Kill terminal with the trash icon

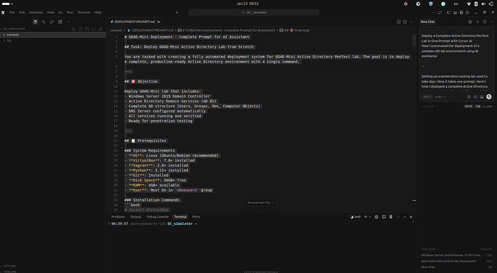coord(391,217)
